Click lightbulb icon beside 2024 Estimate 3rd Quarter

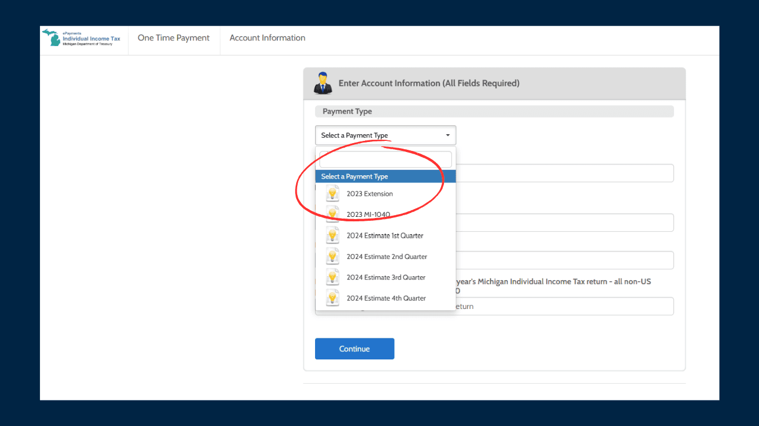point(332,277)
